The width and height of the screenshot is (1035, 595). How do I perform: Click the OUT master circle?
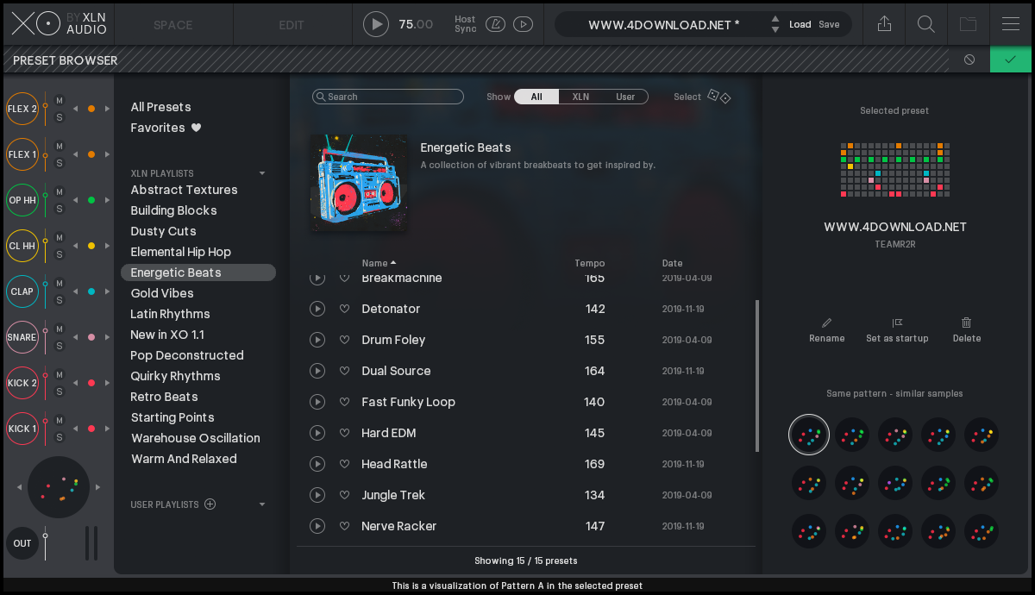point(22,543)
